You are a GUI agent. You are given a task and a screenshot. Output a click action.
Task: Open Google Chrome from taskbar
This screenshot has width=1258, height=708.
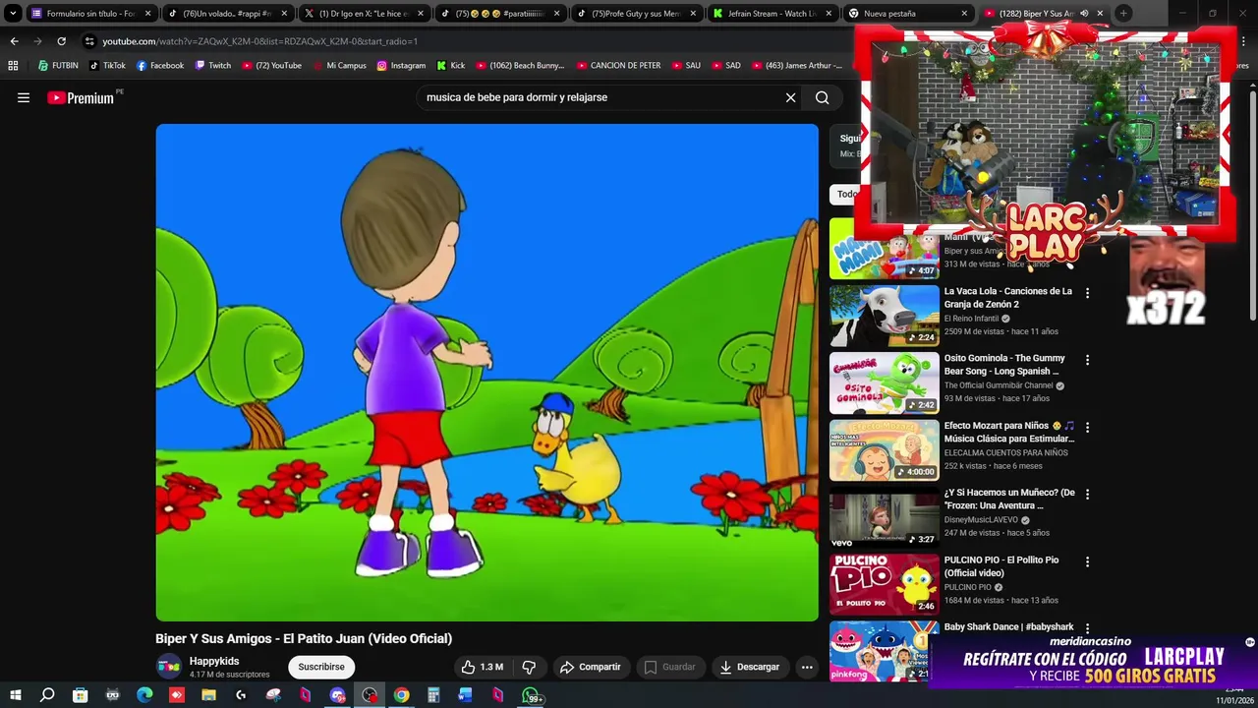pos(401,695)
